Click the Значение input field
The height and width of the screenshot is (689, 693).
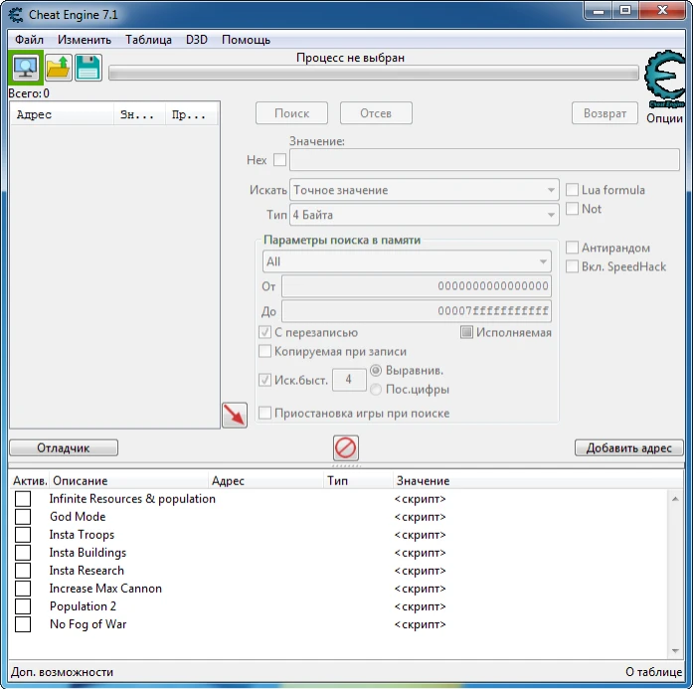(x=484, y=159)
